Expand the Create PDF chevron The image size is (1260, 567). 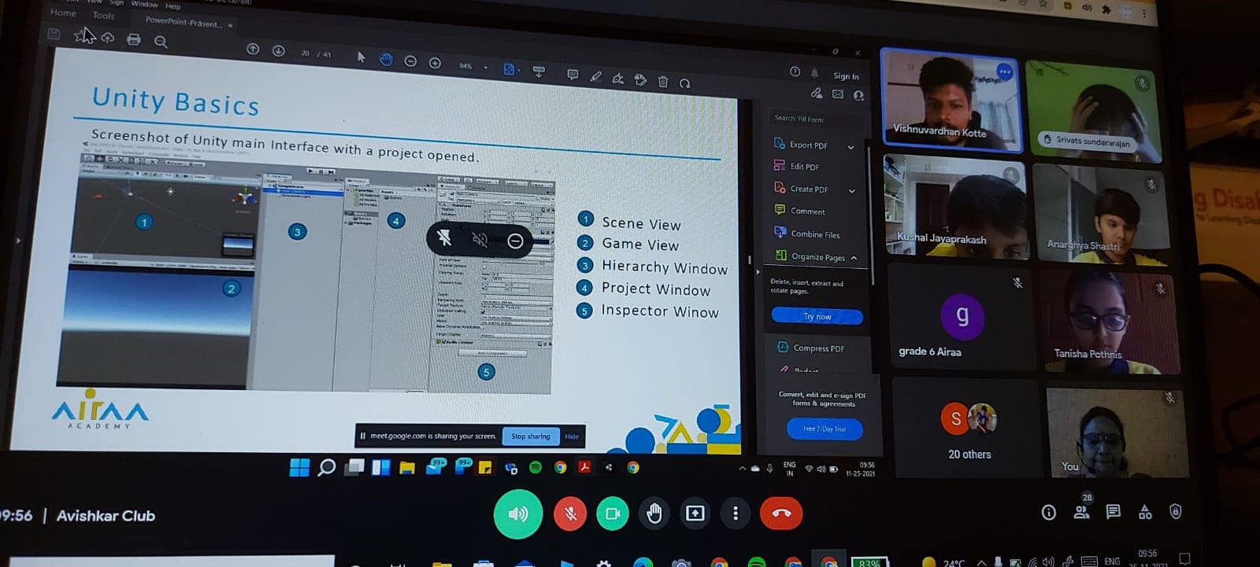[x=851, y=190]
